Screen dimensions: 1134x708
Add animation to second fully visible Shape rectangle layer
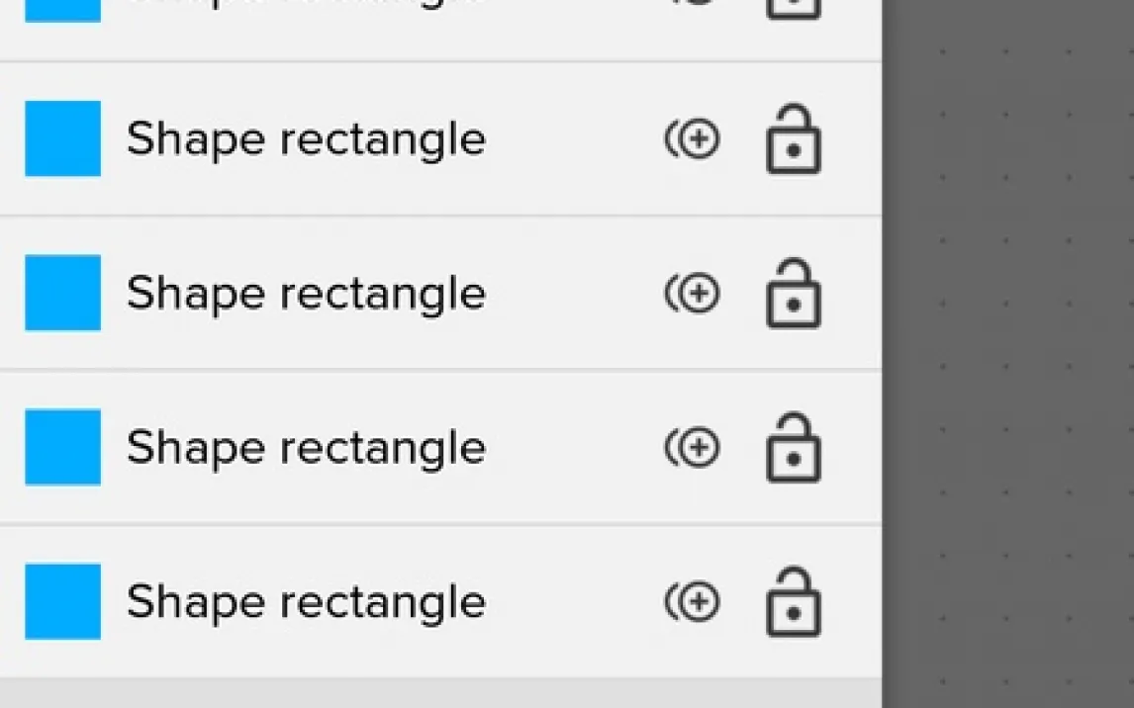(693, 294)
